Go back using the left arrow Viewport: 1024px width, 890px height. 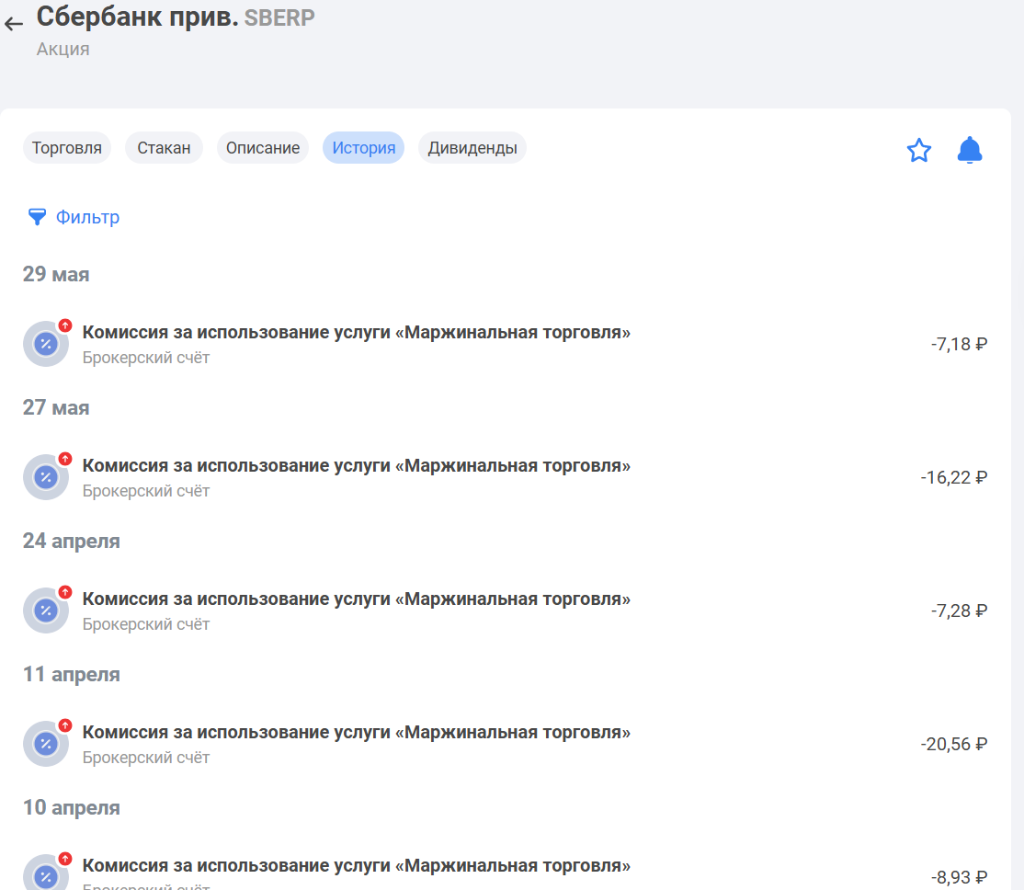14,24
